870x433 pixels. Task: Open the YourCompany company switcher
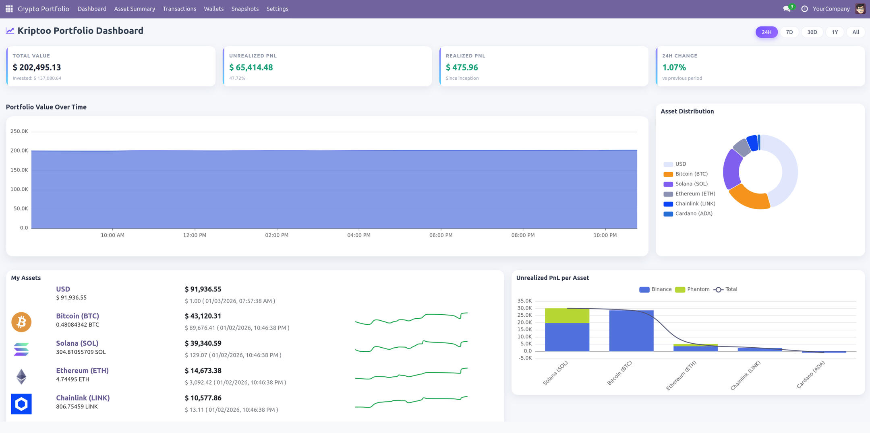tap(831, 9)
